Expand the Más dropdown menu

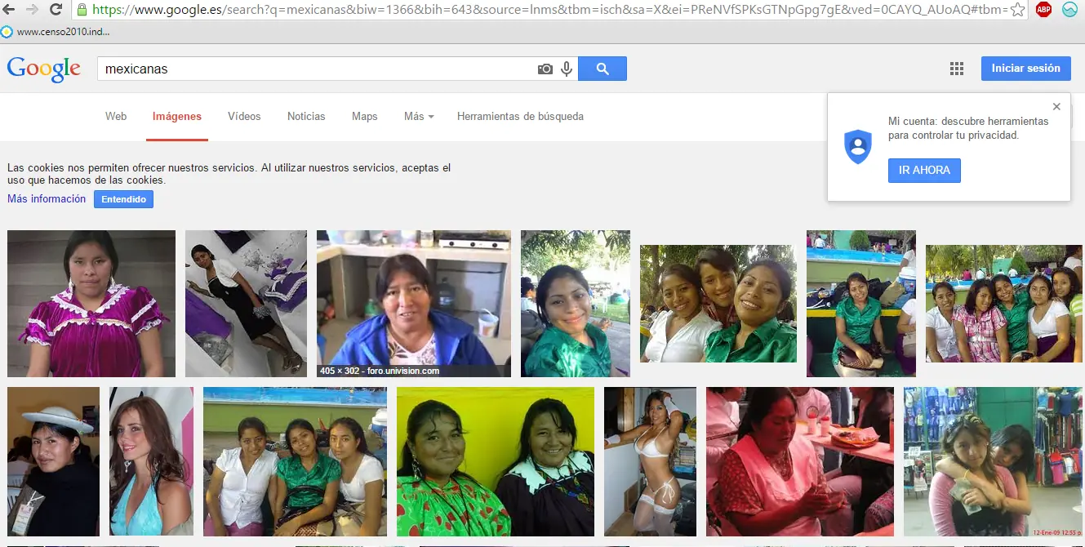[418, 117]
